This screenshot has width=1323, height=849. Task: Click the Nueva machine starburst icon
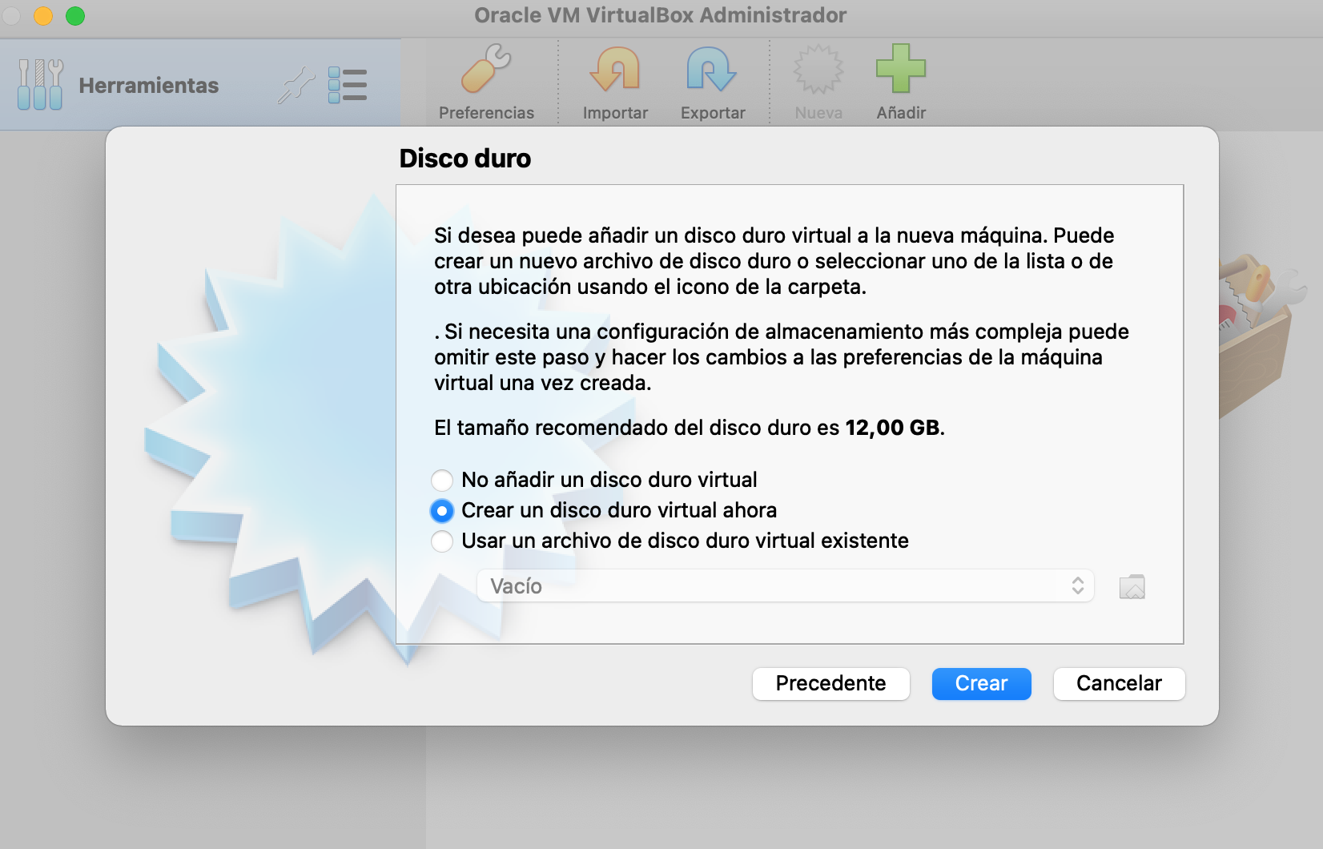point(818,70)
